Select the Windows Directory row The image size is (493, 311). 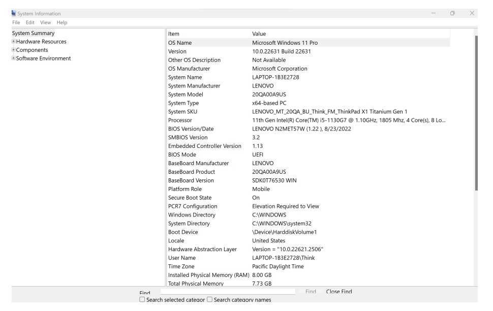(x=308, y=215)
